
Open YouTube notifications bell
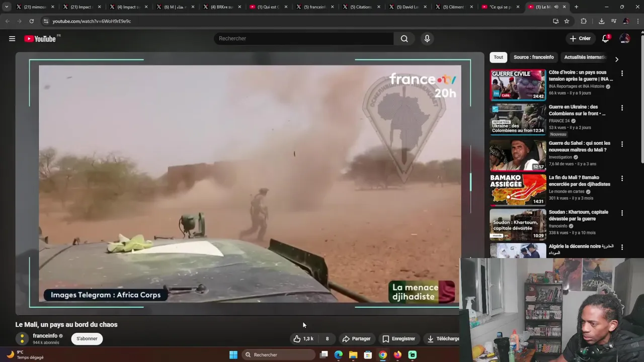(x=606, y=39)
